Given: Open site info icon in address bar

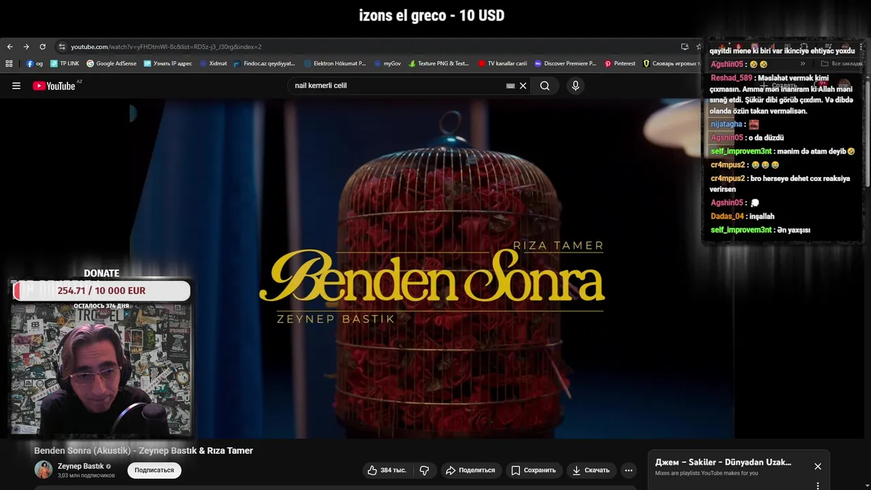Looking at the screenshot, I should (x=62, y=47).
